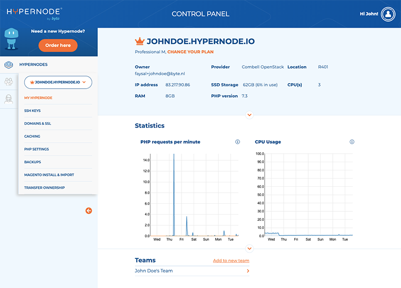Click the Add to new team link

coord(231,260)
